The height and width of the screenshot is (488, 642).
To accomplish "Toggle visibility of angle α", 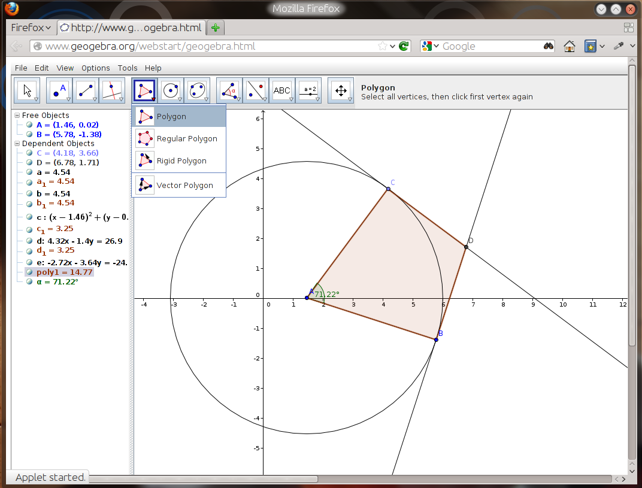I will tap(29, 281).
